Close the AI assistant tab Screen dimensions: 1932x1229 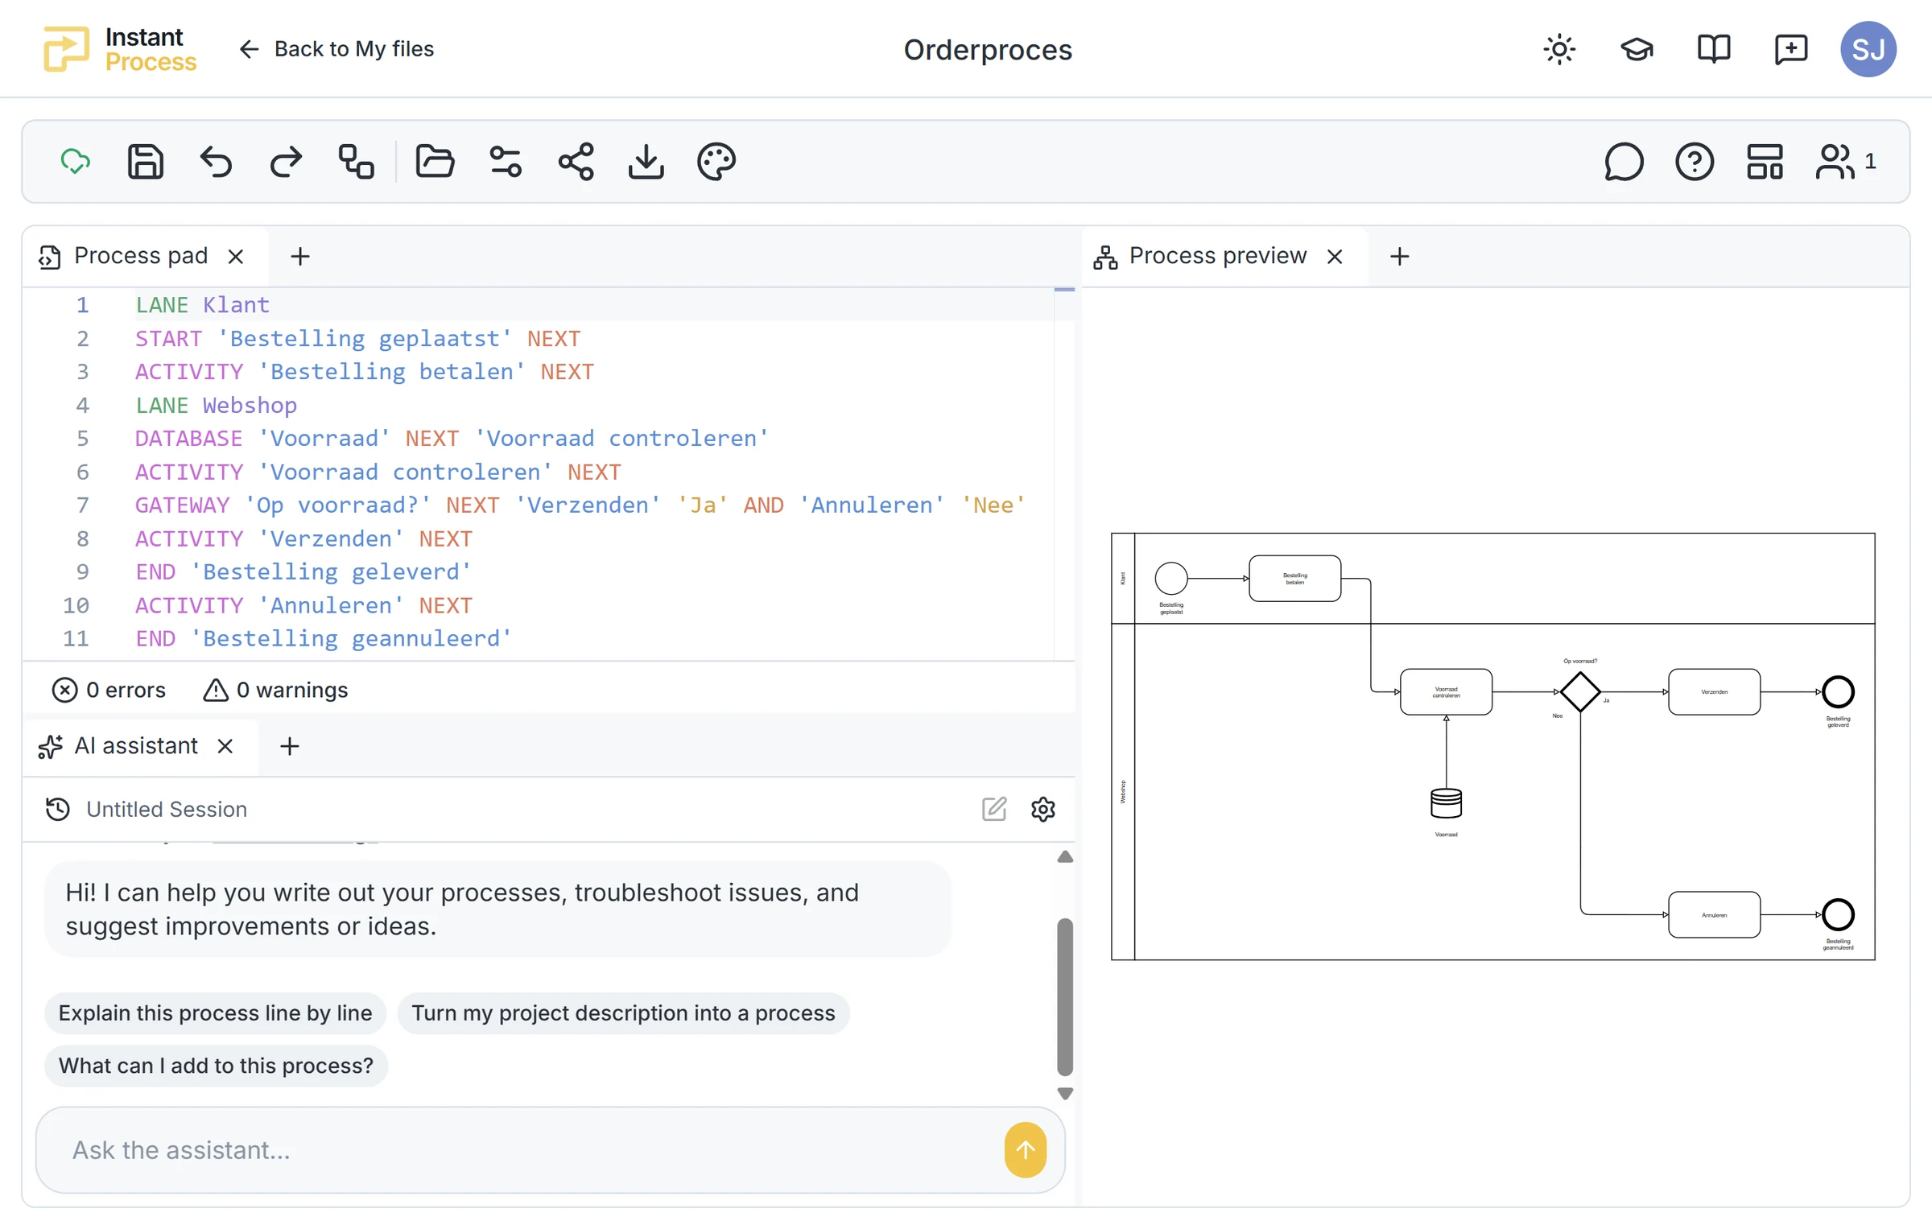[225, 747]
